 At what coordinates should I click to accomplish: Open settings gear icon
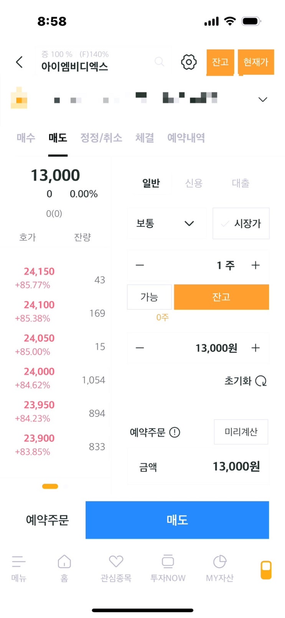coord(189,62)
